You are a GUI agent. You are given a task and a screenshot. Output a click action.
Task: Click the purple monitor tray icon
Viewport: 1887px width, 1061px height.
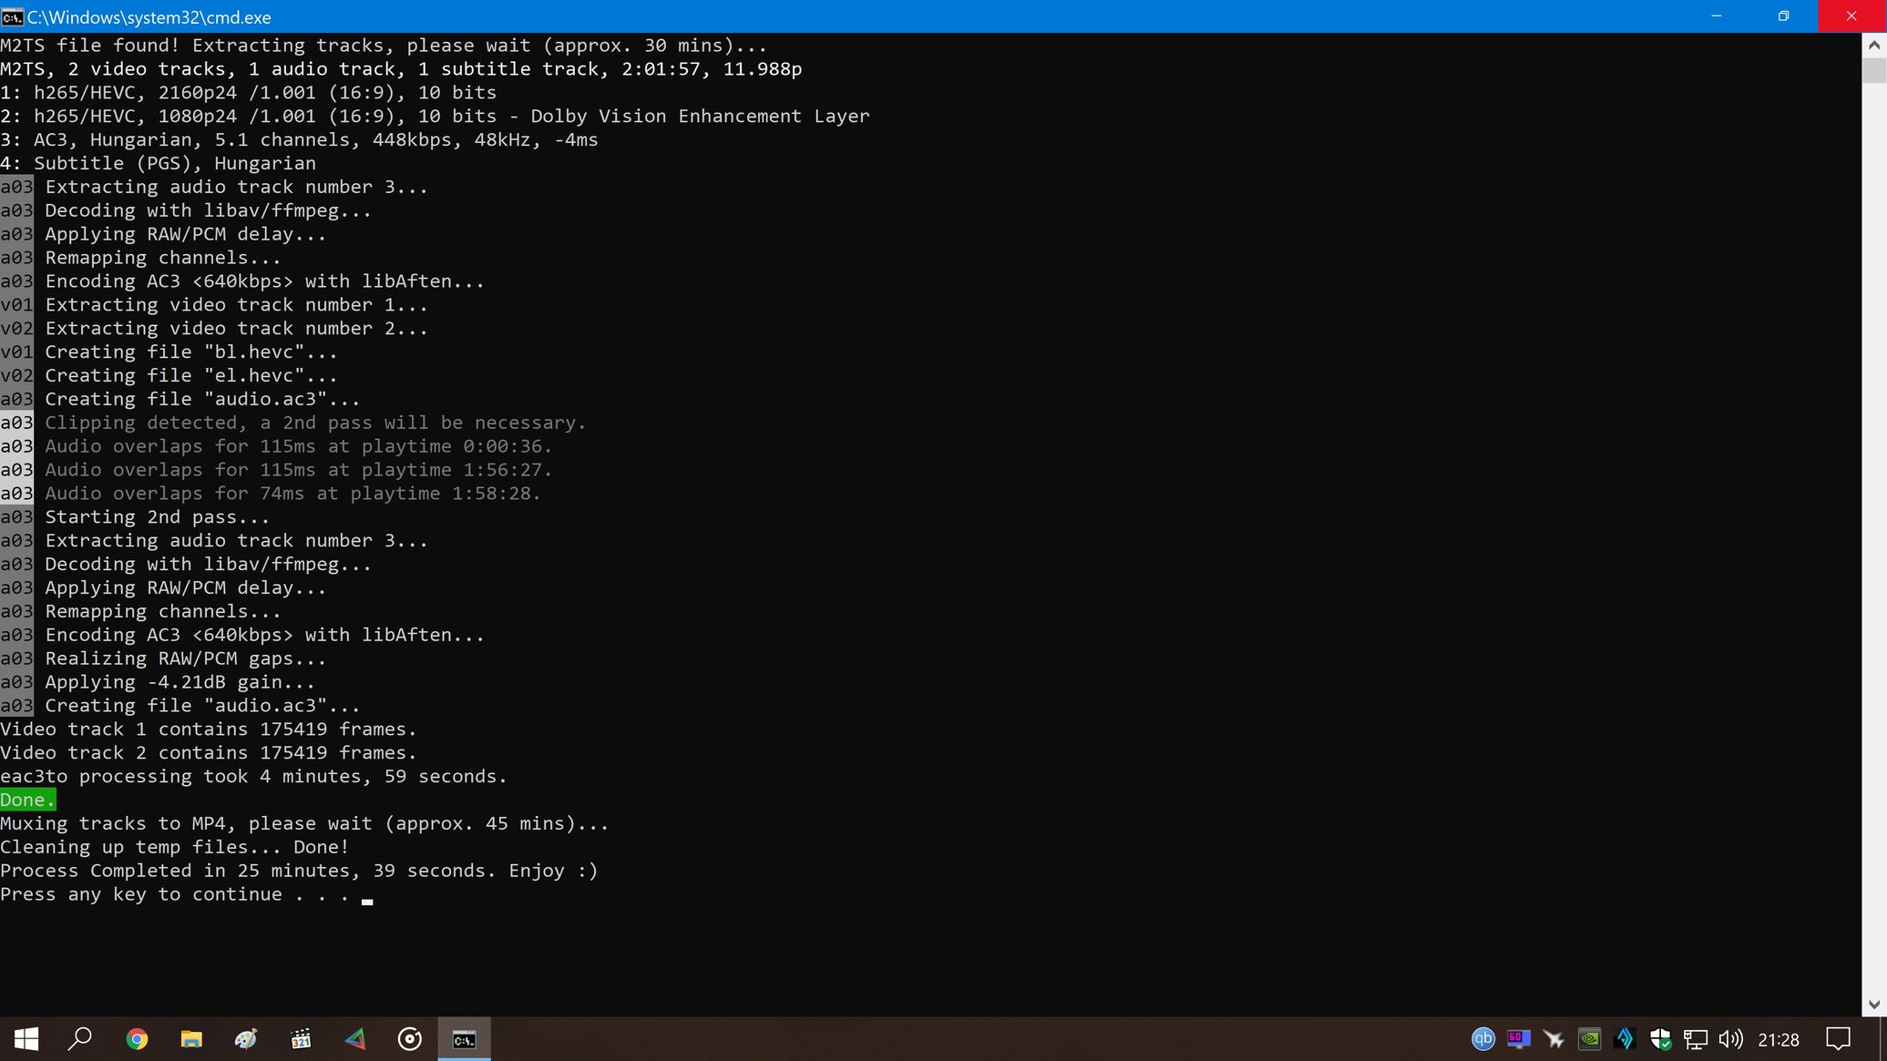pyautogui.click(x=1518, y=1038)
